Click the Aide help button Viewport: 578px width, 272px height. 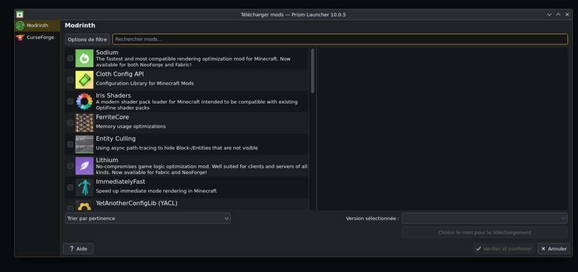78,248
